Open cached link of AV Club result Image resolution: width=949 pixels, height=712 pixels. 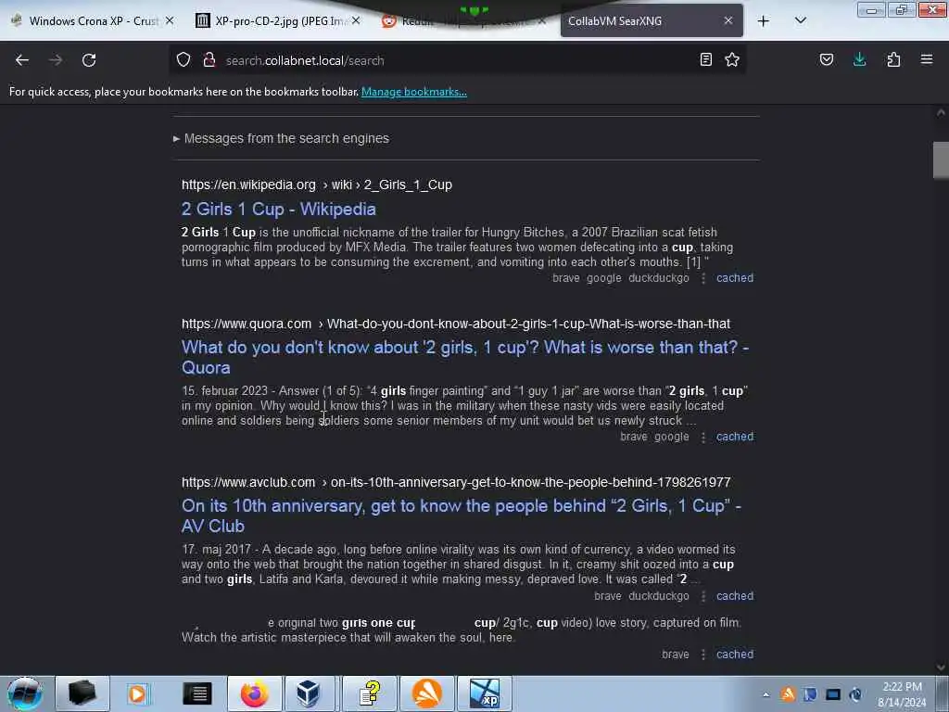(x=735, y=596)
